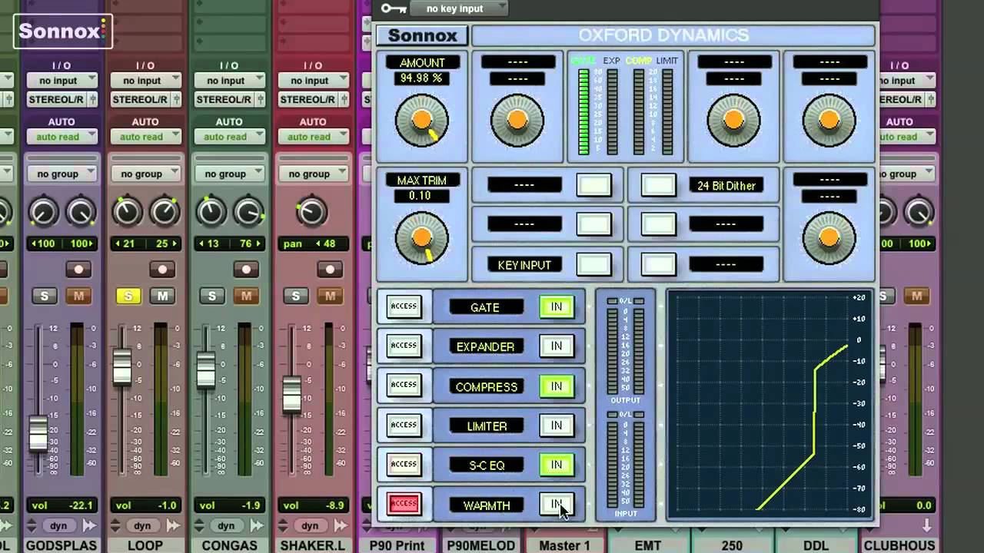Open the red ACCESS button for WARMTH
Image resolution: width=984 pixels, height=553 pixels.
[404, 504]
